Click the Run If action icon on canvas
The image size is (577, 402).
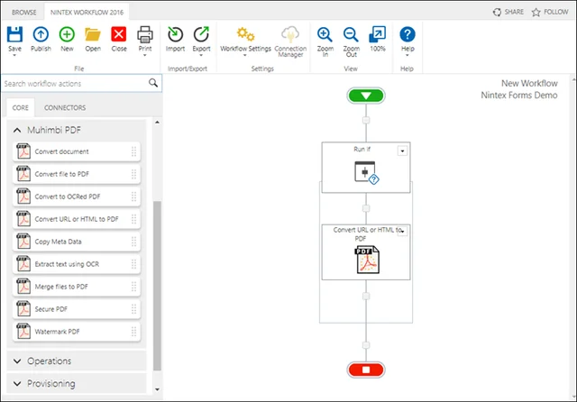(x=366, y=172)
